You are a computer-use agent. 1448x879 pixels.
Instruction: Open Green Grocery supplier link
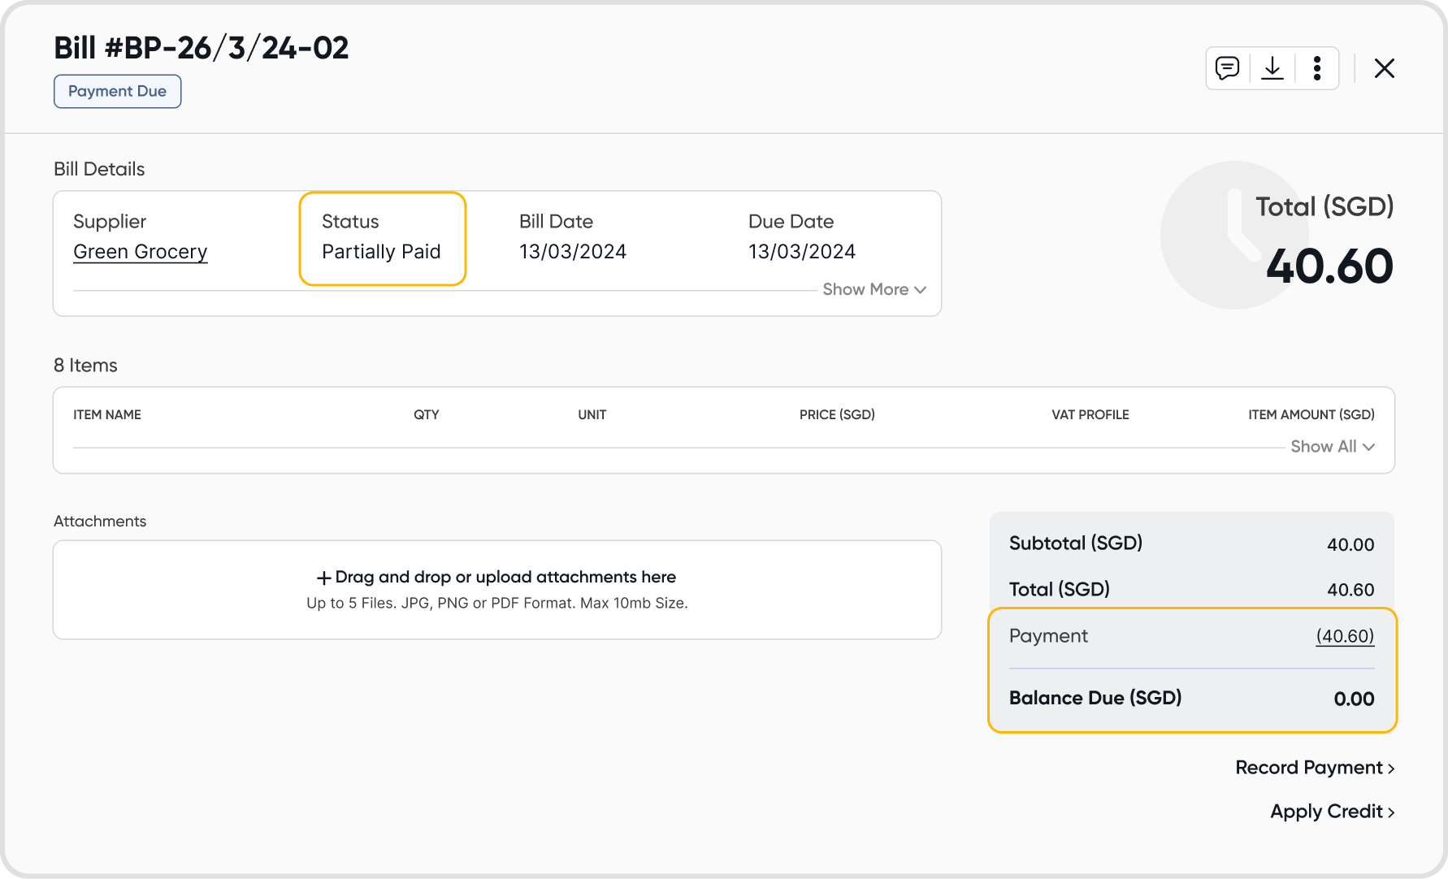pyautogui.click(x=141, y=252)
